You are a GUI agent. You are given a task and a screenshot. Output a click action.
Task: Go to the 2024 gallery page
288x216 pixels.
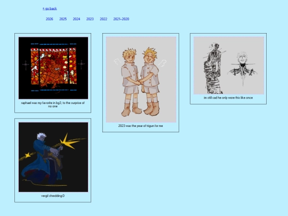[x=76, y=19]
